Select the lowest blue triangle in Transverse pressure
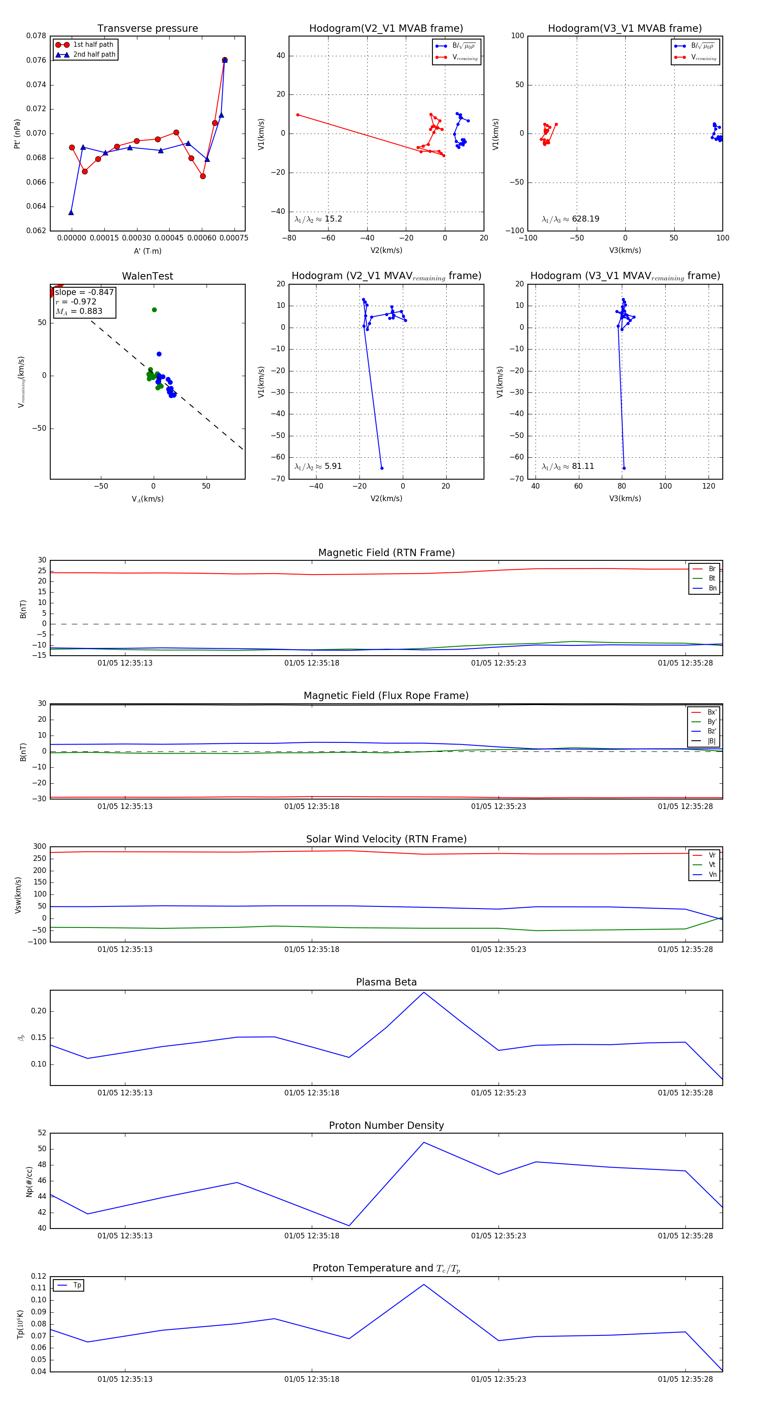 (71, 212)
